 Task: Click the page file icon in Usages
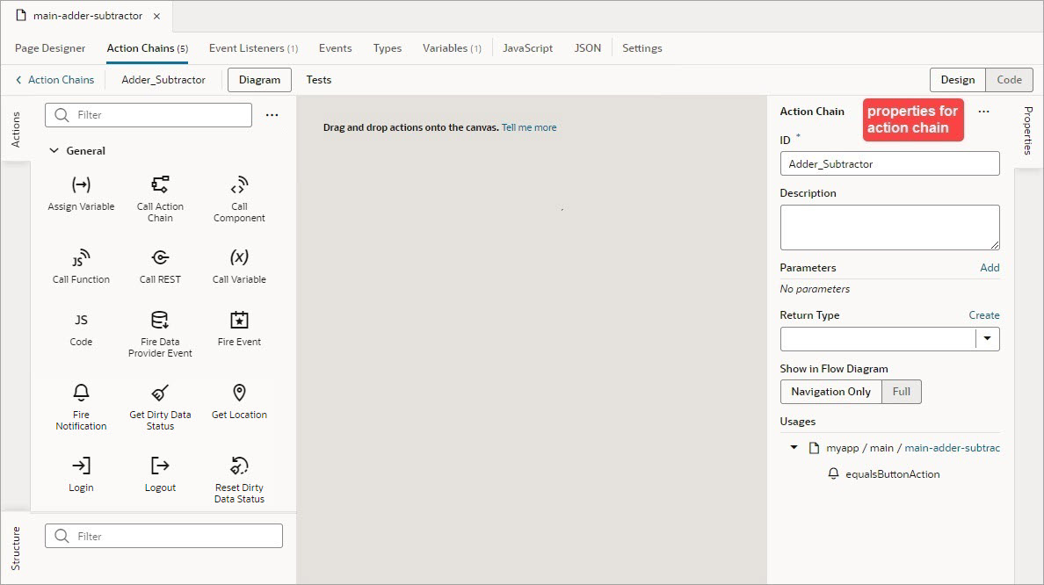click(814, 448)
